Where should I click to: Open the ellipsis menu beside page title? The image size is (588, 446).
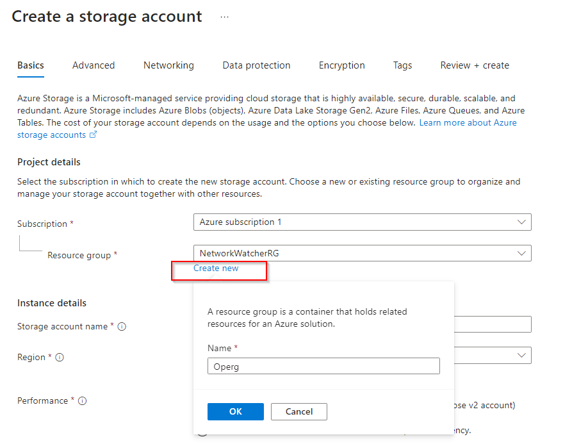(x=224, y=17)
